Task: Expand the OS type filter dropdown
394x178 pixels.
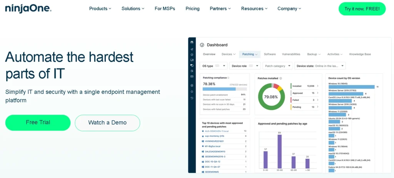Action: coord(214,66)
